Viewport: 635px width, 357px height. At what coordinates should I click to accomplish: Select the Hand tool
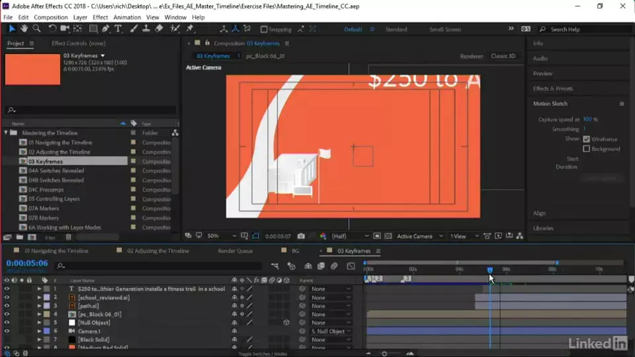click(x=24, y=28)
